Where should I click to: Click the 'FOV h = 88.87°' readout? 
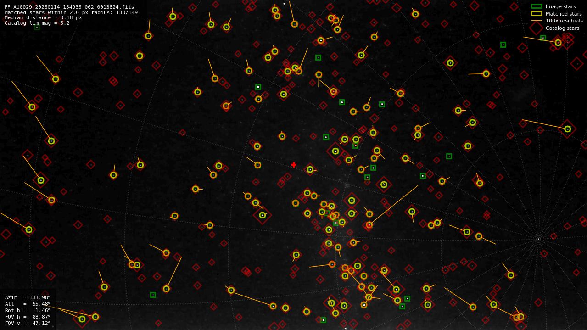28,317
